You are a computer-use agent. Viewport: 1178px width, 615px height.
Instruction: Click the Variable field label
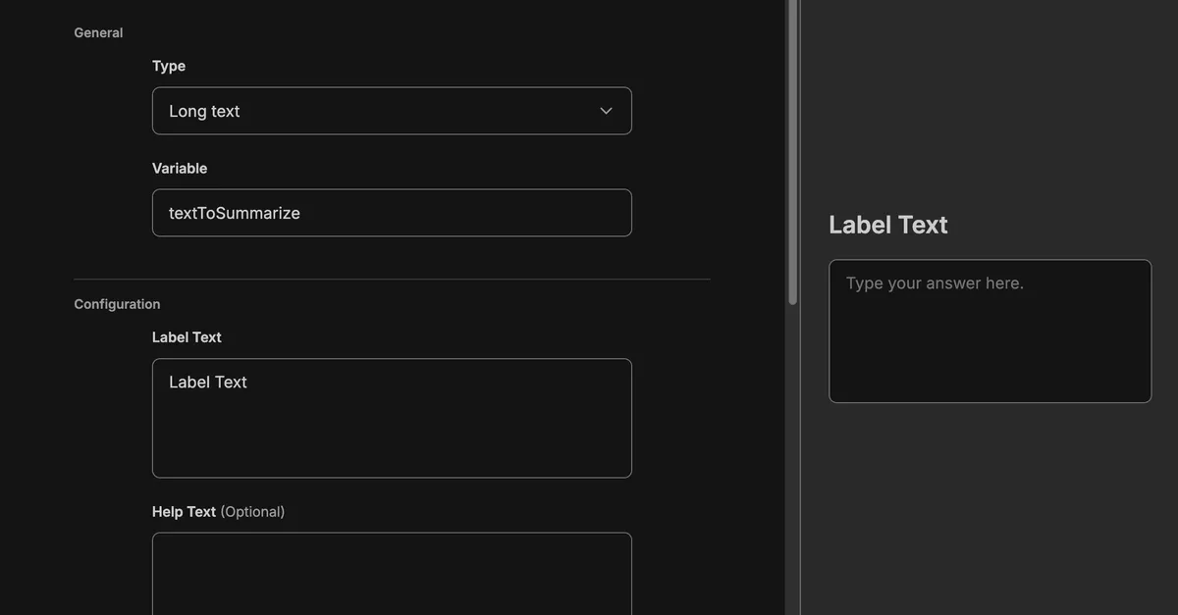point(180,168)
